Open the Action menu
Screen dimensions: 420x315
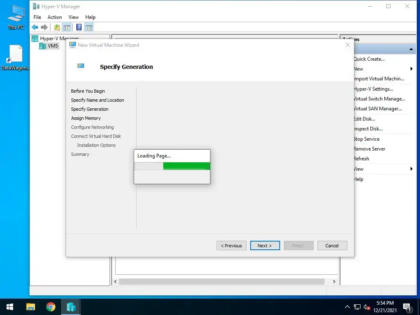55,17
